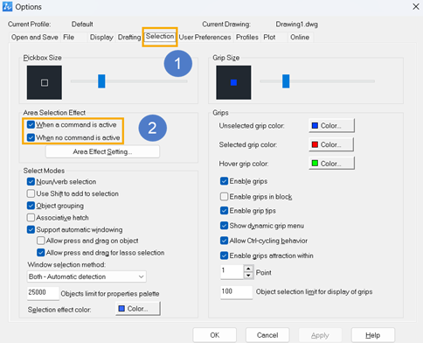Toggle Noun/verb selection checkbox
Viewport: 423px width, 343px height.
[31, 182]
